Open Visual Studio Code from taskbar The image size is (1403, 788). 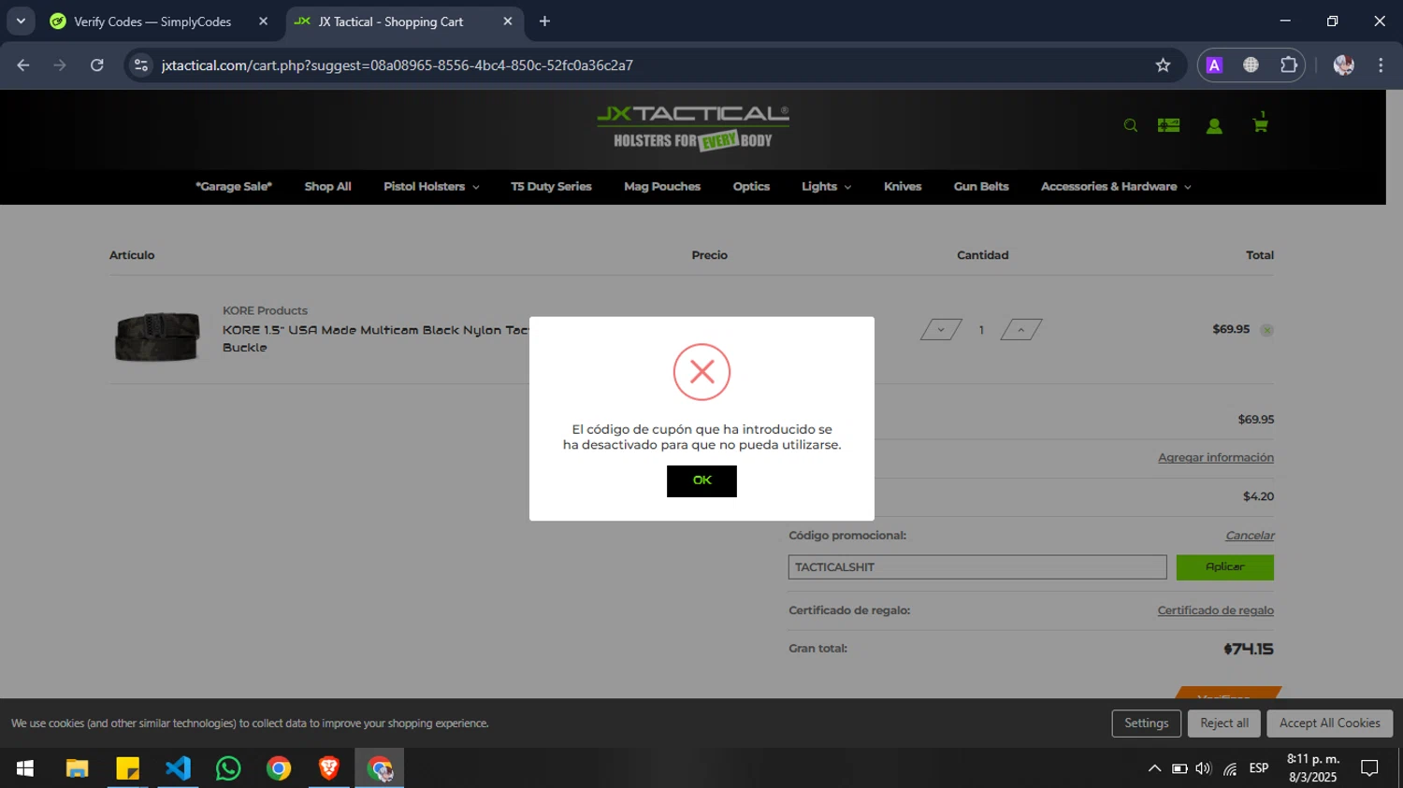[x=178, y=768]
